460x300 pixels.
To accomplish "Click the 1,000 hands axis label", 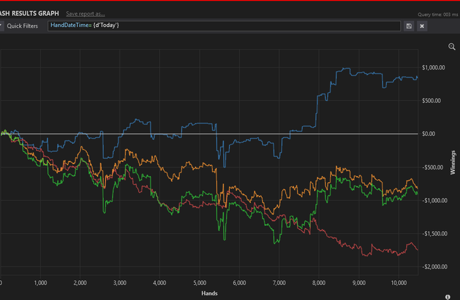I will [41, 283].
